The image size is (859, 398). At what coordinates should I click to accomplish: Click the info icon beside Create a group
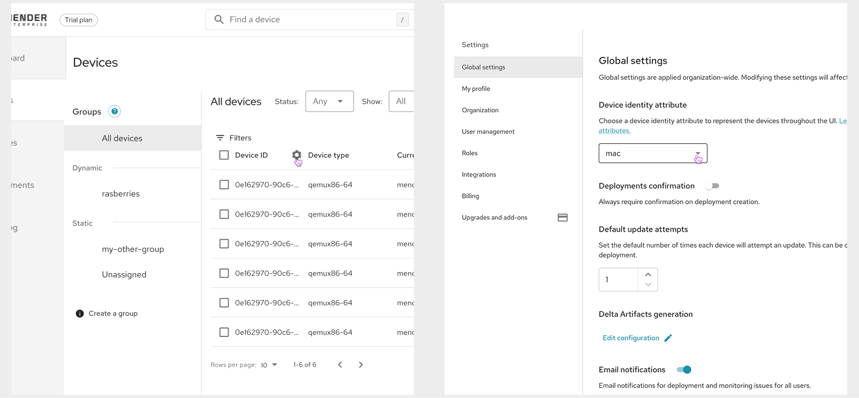(x=80, y=313)
